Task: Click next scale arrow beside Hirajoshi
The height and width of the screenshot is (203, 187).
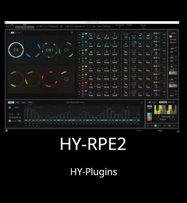Action: [174, 119]
